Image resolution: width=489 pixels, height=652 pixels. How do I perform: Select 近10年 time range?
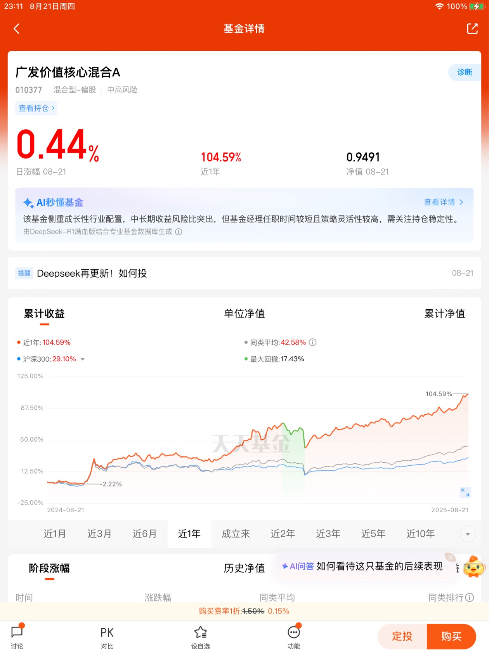click(421, 534)
